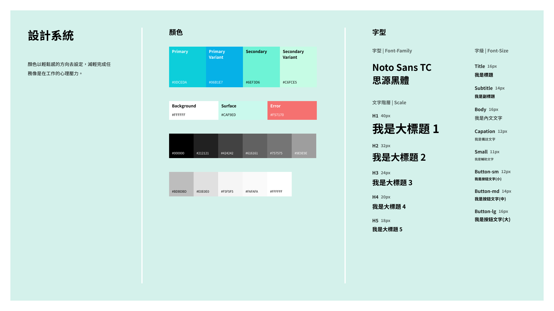Click the H1 我是大標題 1 sample text

point(405,129)
